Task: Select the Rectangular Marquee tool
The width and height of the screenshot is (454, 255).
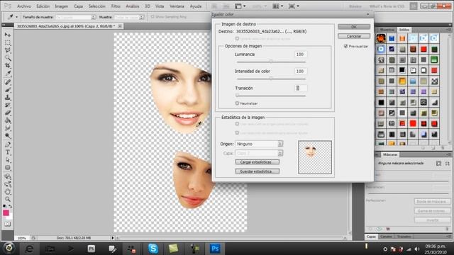Action: click(8, 42)
